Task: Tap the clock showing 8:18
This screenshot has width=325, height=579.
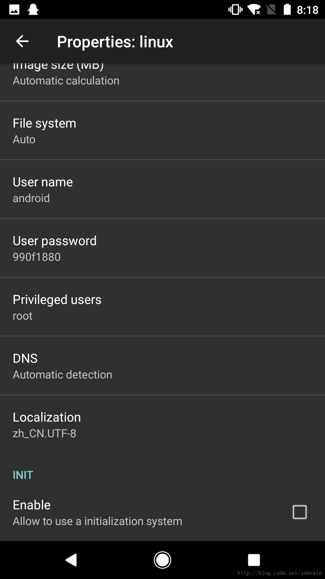Action: tap(307, 10)
